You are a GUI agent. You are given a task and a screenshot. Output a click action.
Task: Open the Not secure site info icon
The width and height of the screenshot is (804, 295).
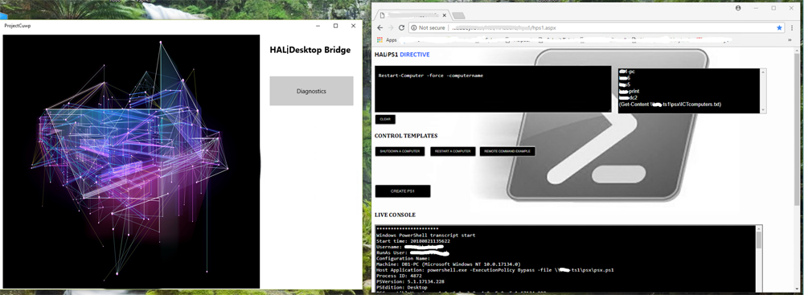tap(414, 27)
